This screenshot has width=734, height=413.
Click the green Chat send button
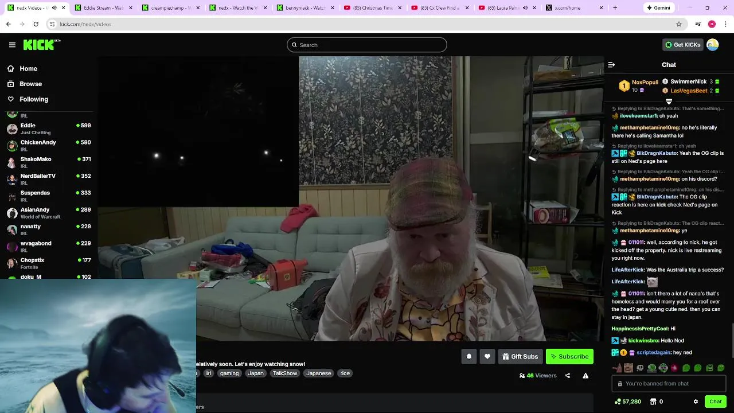[x=715, y=402]
